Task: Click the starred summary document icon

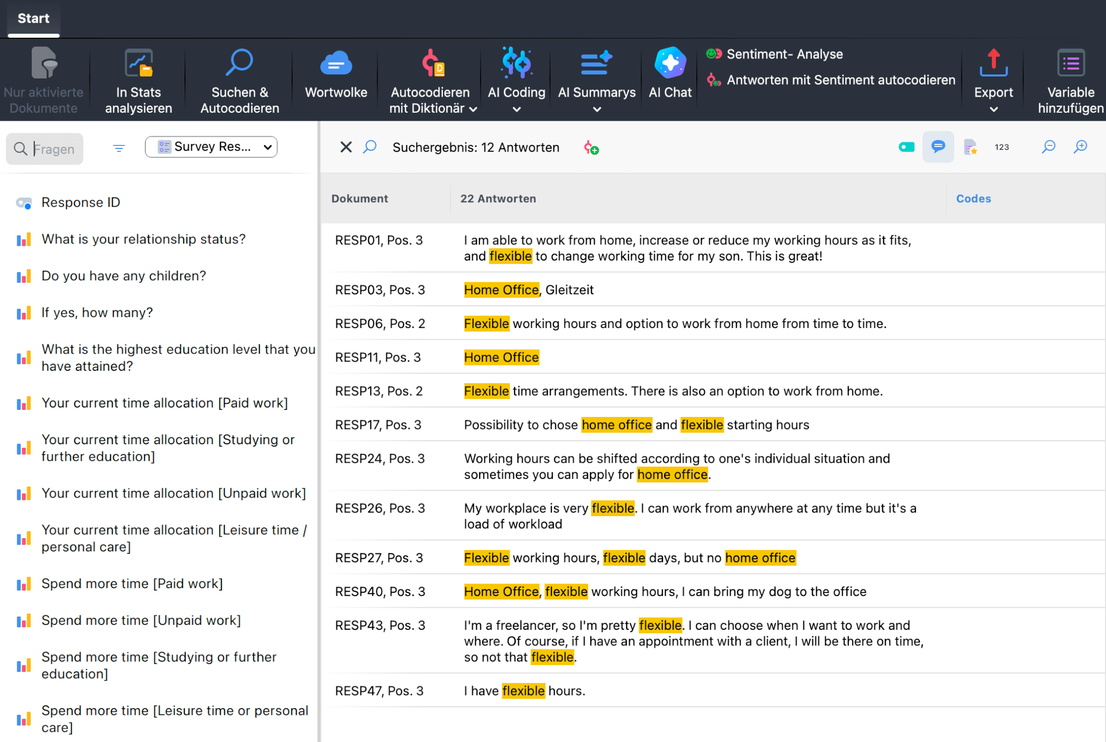Action: 970,147
